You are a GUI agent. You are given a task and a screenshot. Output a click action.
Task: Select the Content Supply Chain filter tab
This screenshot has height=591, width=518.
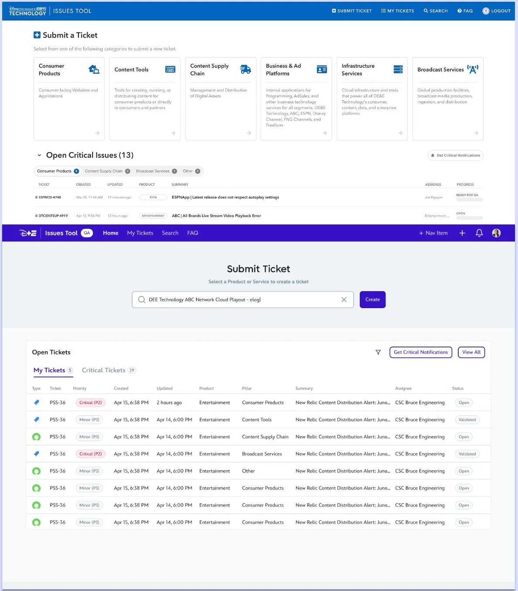108,171
